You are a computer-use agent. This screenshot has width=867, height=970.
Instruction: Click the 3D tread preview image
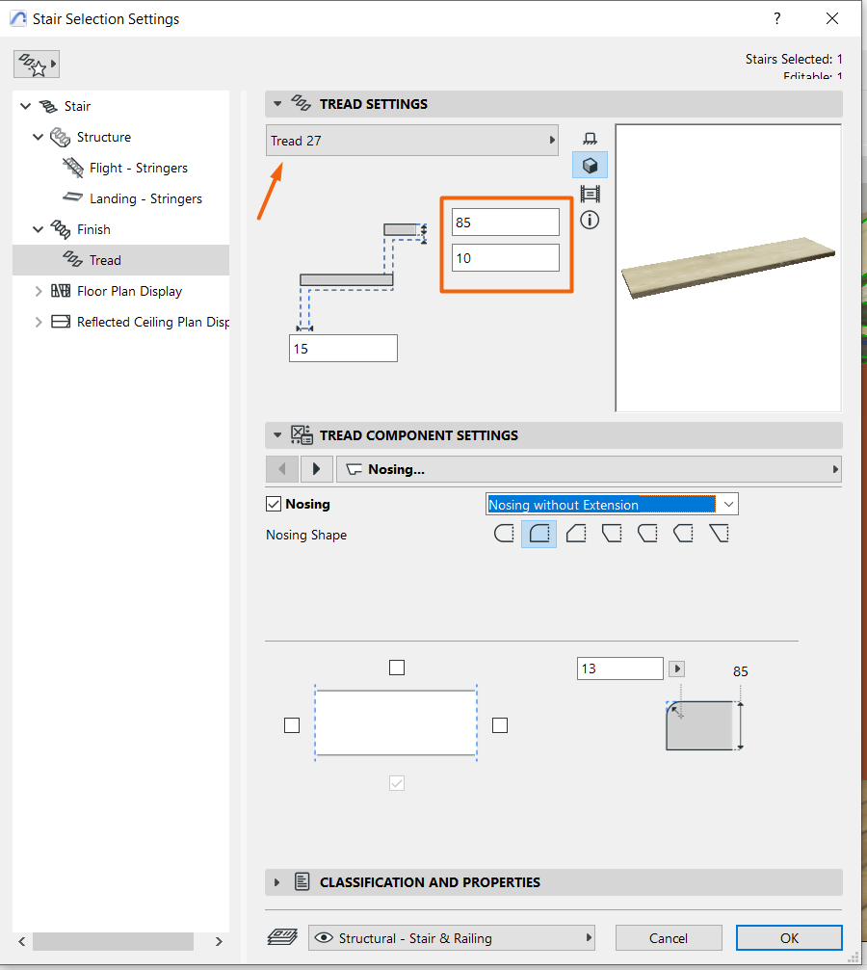coord(728,268)
